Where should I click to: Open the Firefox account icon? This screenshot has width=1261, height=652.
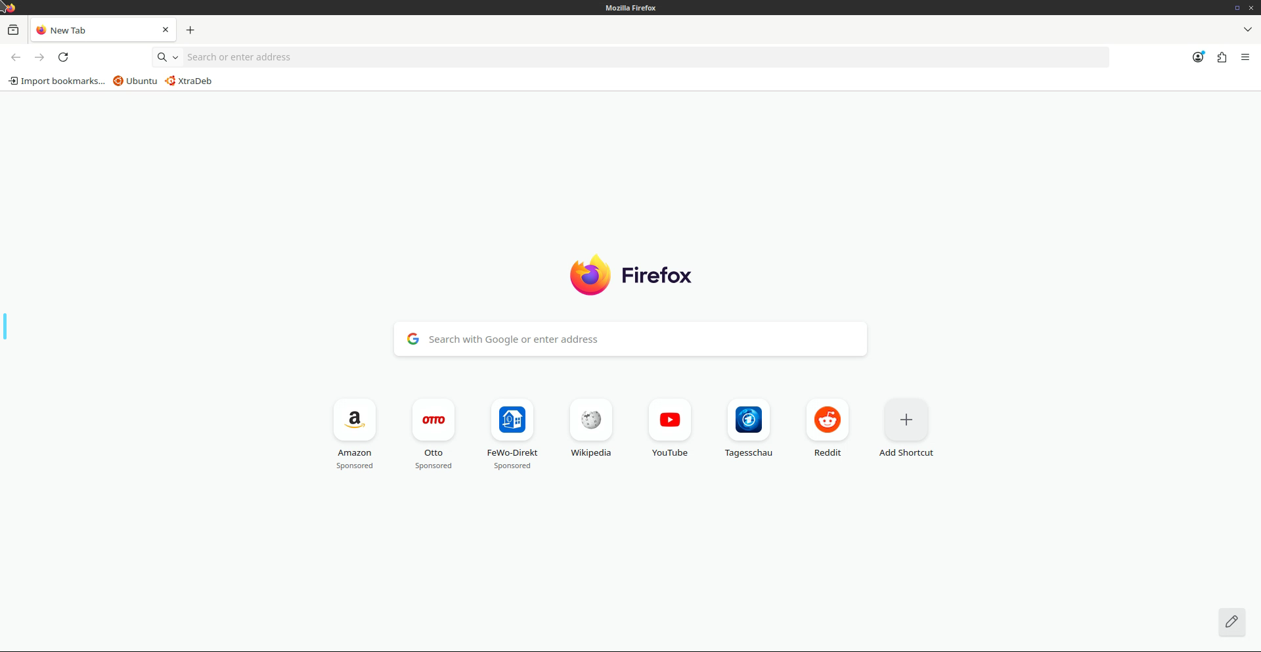[x=1198, y=57]
